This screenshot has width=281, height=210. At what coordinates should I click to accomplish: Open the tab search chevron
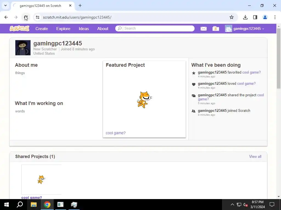click(x=5, y=5)
